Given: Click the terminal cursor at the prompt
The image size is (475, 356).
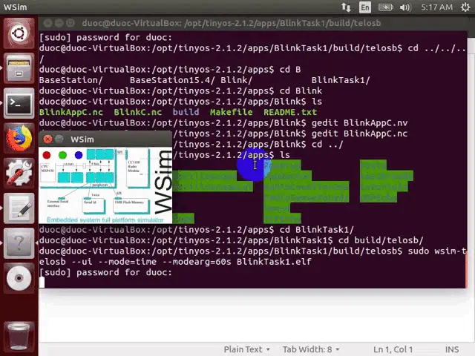Looking at the screenshot, I should tap(42, 283).
